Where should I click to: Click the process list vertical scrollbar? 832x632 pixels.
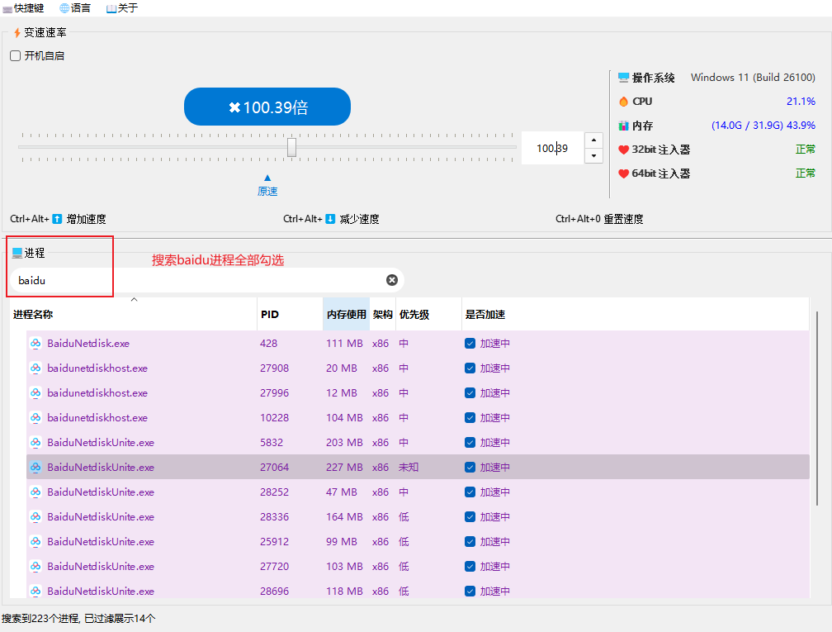(x=817, y=409)
